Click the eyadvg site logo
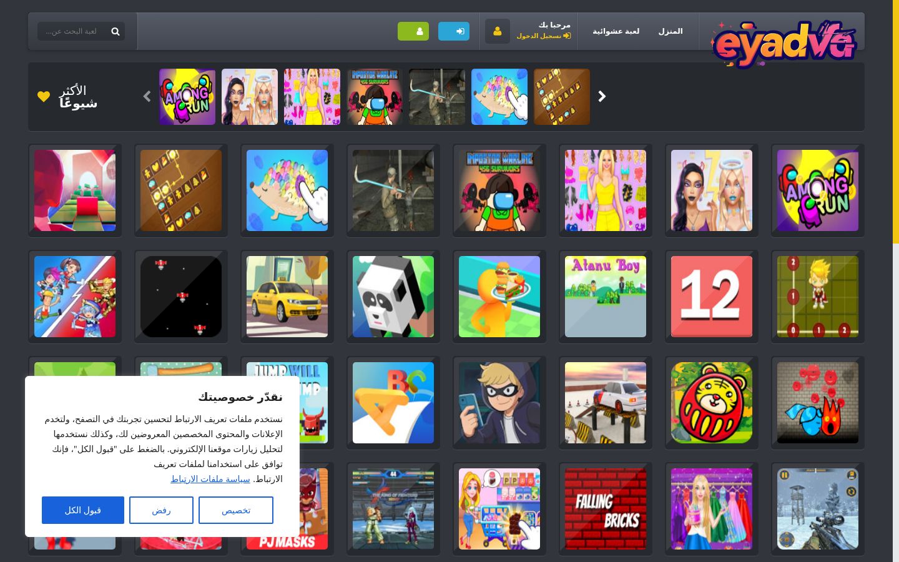 tap(784, 44)
